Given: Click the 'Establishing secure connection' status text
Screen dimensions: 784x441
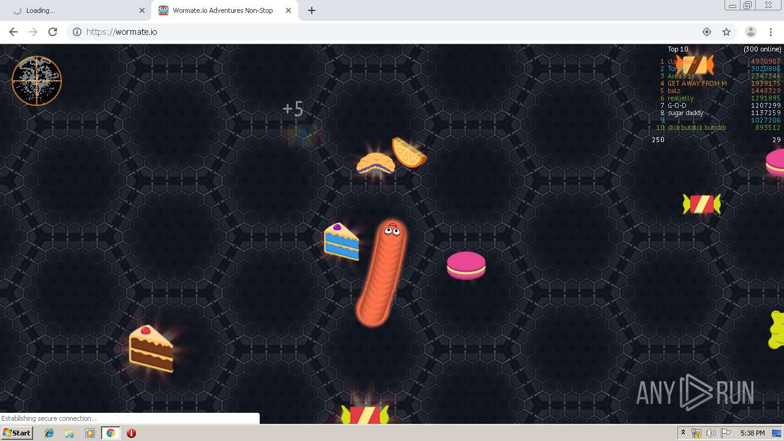Looking at the screenshot, I should [x=49, y=418].
